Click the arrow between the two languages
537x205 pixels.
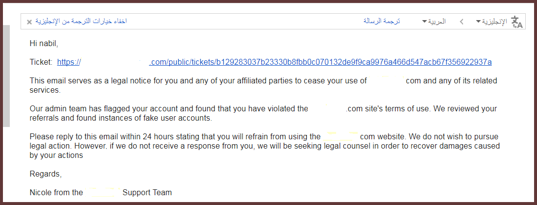click(x=462, y=22)
